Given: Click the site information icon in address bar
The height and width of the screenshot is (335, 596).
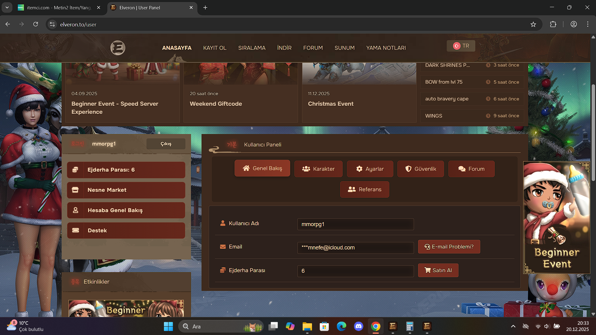Looking at the screenshot, I should [x=52, y=24].
